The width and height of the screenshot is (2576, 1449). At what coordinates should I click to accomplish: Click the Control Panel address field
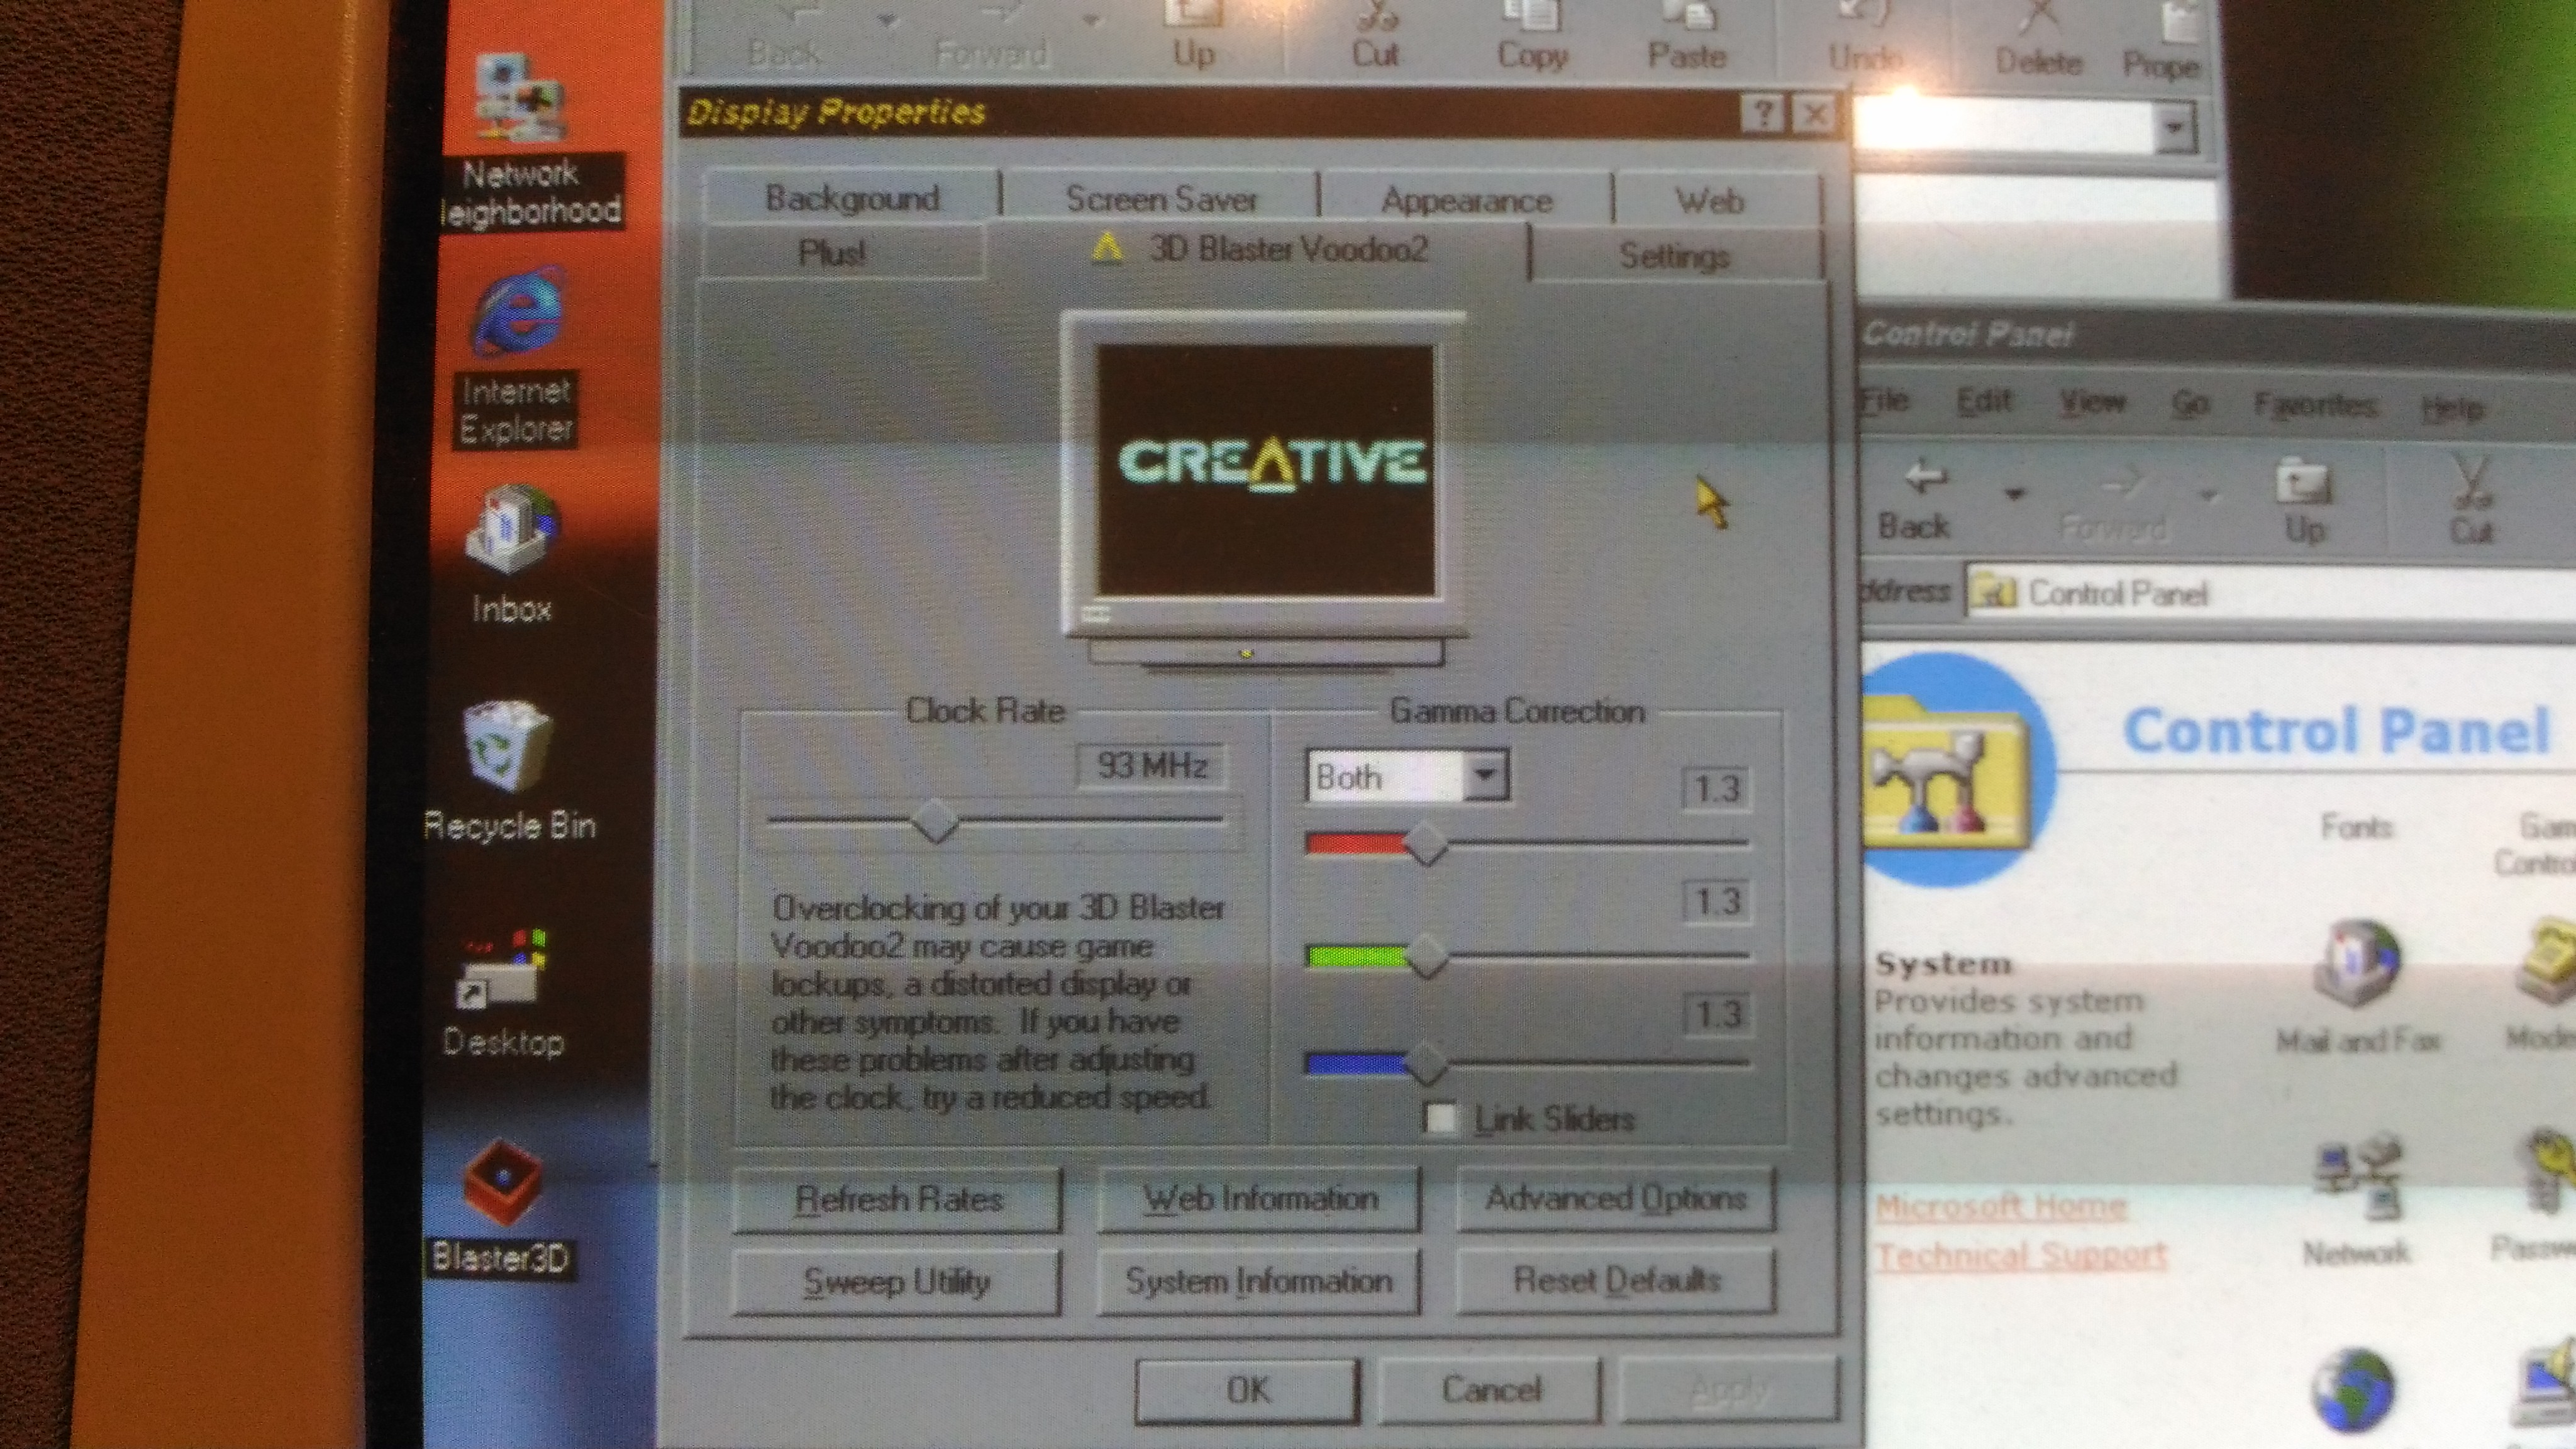coord(2270,595)
